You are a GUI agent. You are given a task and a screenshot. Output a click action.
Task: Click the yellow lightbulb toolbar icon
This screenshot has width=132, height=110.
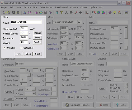(115, 13)
